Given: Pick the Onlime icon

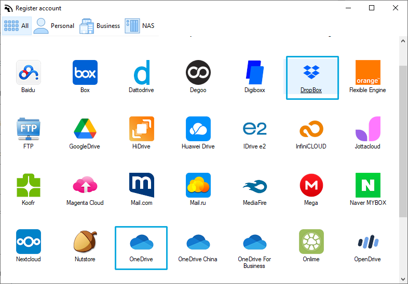Looking at the screenshot, I should (311, 242).
